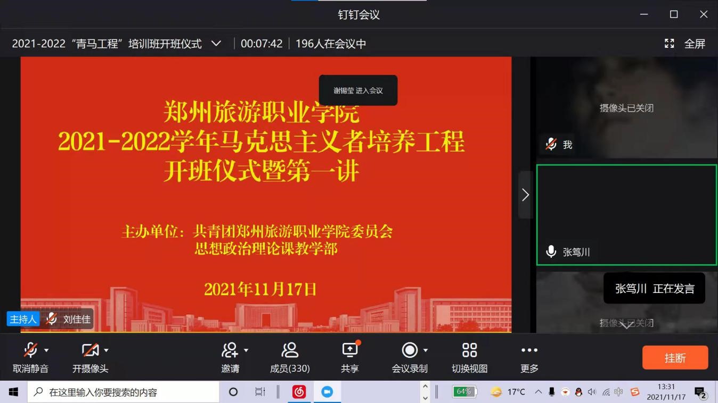Screen dimensions: 718x403
Task: Open dropdown arrow beside 取消静音
Action: coord(46,350)
